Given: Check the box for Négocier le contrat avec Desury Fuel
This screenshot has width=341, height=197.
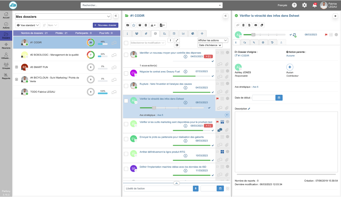Looking at the screenshot, I should pyautogui.click(x=126, y=73).
